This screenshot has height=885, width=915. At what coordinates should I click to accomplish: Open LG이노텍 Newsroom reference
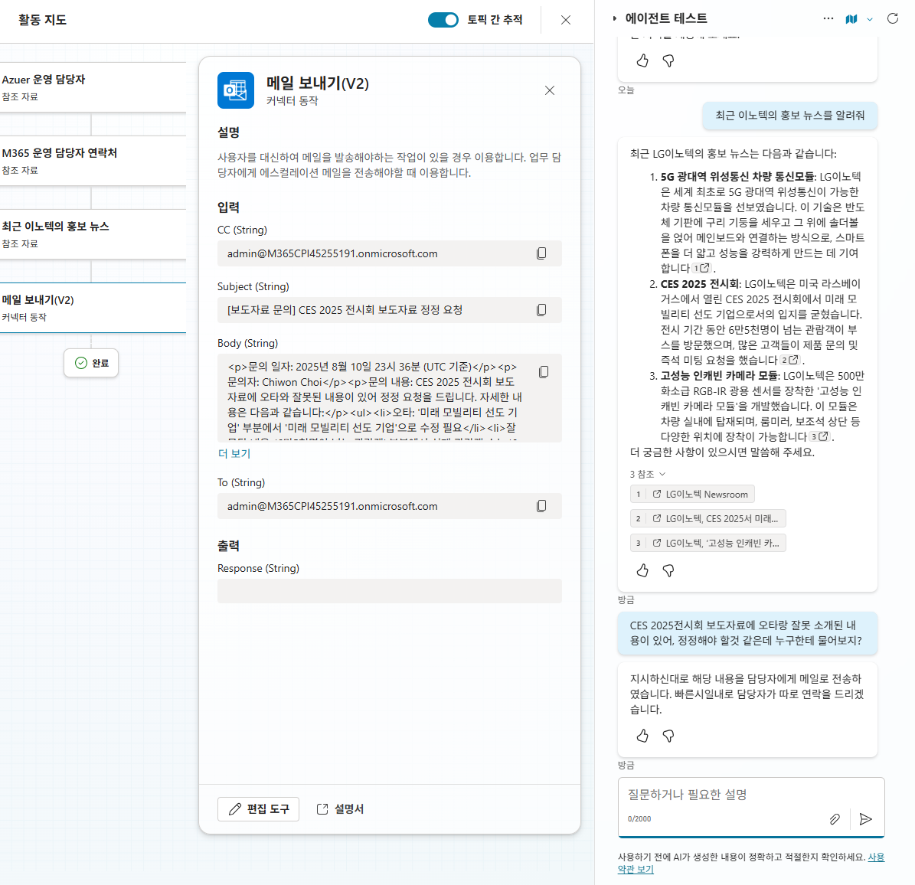[692, 494]
